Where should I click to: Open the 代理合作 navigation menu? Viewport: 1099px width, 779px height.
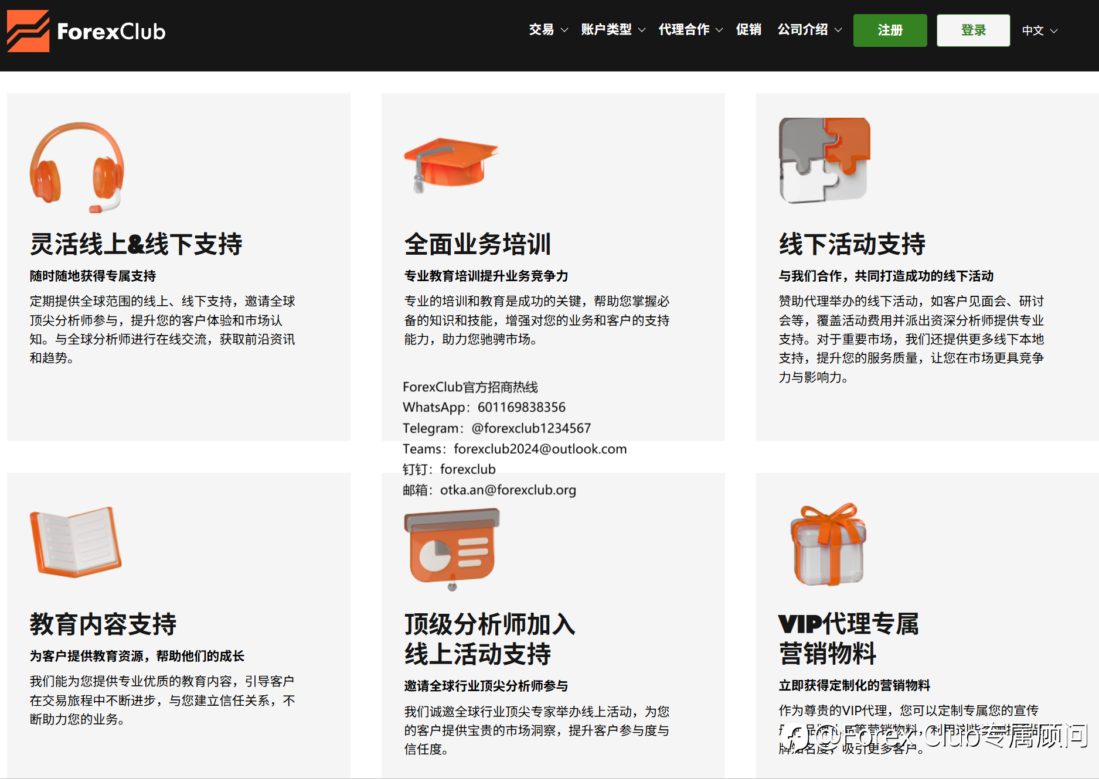[x=684, y=29]
